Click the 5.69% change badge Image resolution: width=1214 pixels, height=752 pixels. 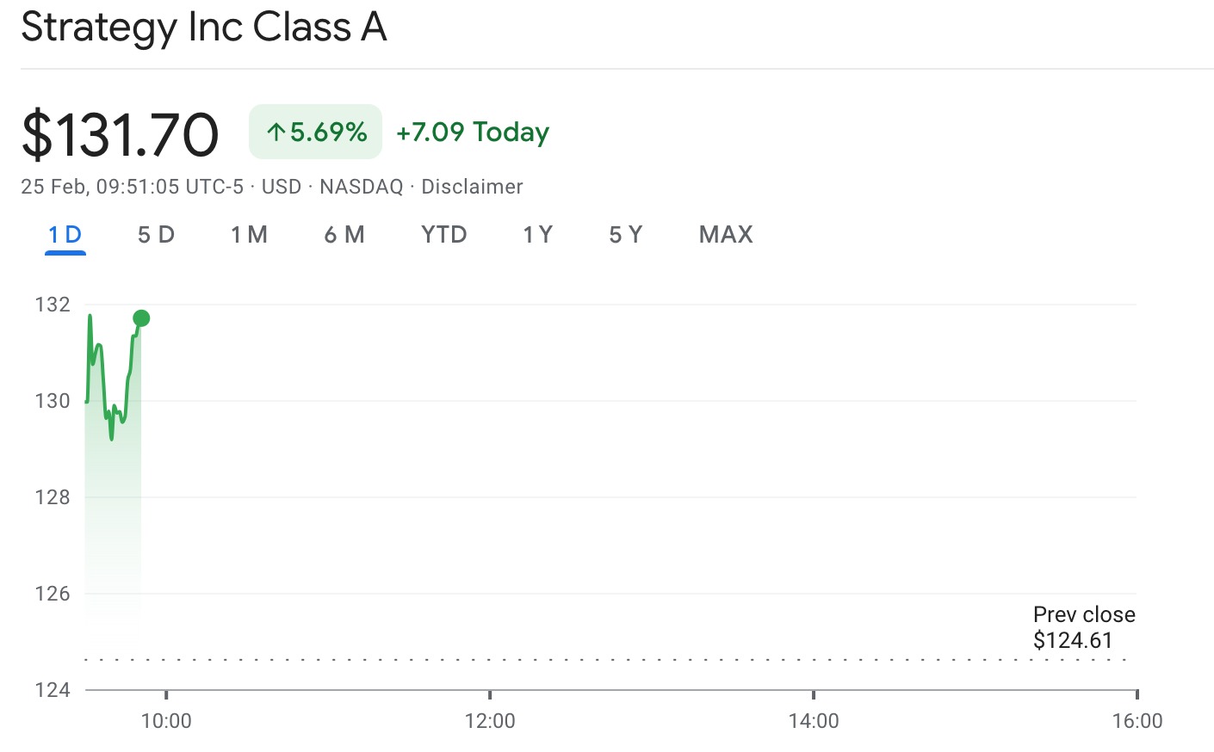point(316,132)
